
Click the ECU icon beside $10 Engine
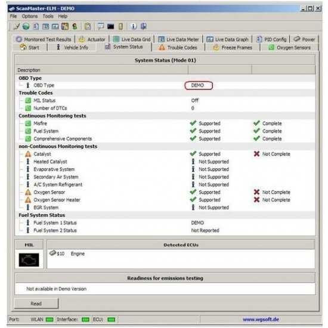(52, 253)
